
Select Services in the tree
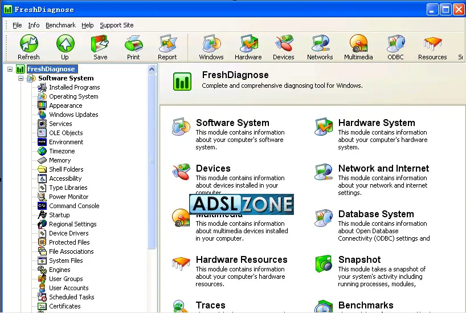tap(60, 124)
